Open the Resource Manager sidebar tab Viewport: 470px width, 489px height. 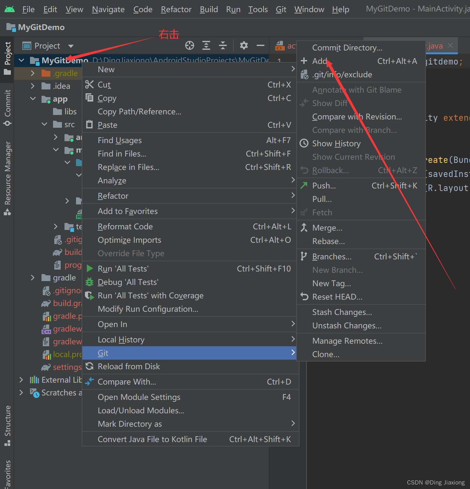tap(7, 178)
